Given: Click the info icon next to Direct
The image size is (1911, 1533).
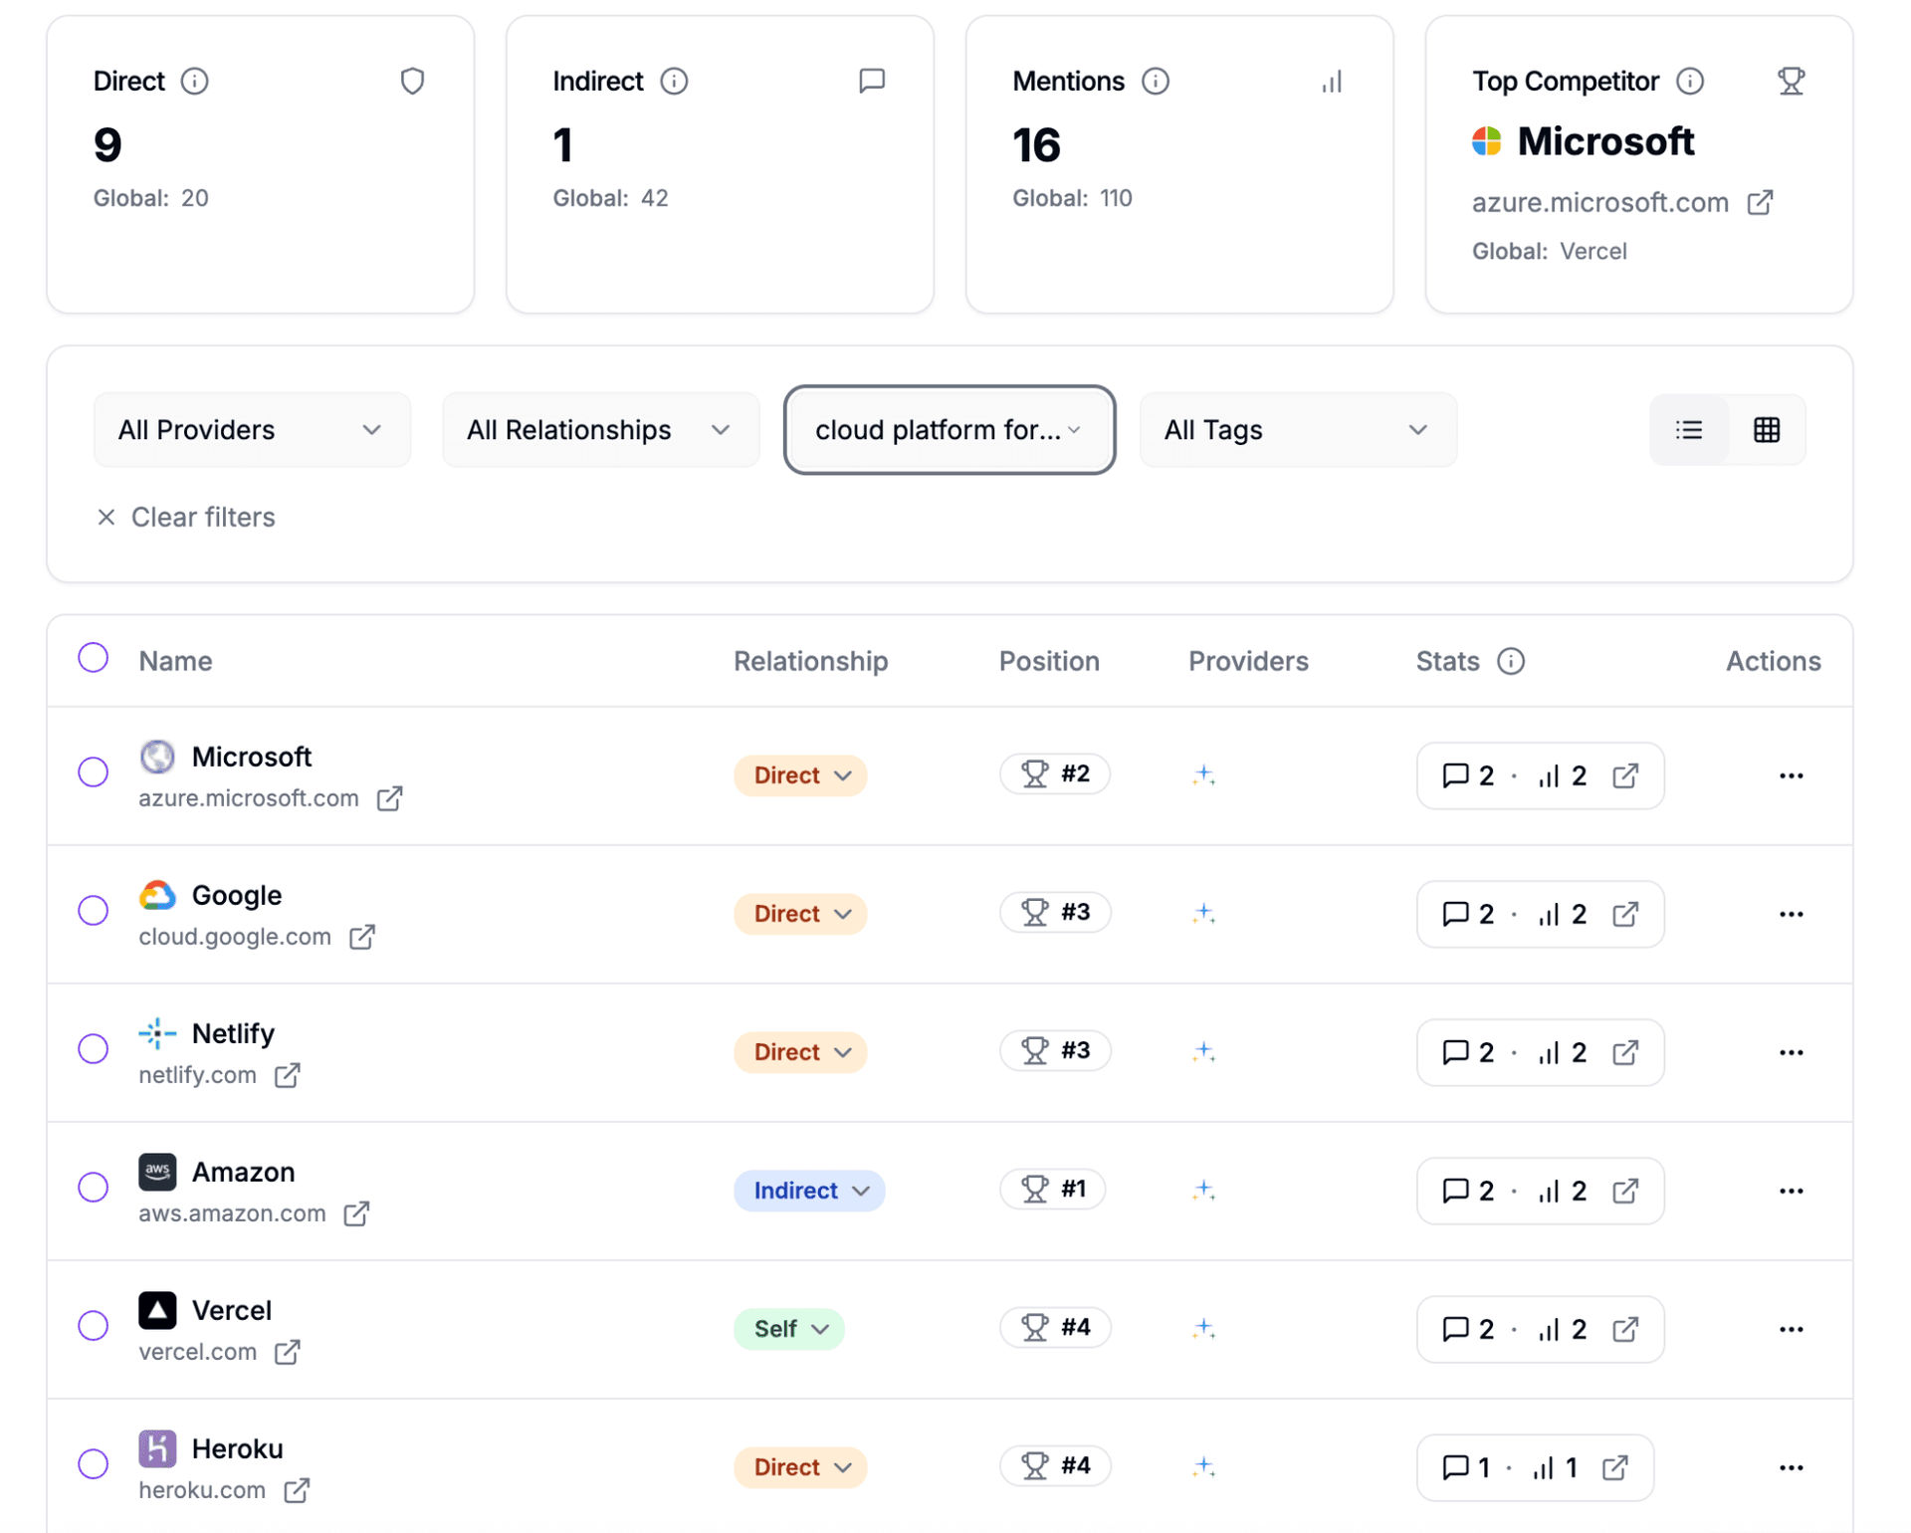Looking at the screenshot, I should (x=195, y=81).
